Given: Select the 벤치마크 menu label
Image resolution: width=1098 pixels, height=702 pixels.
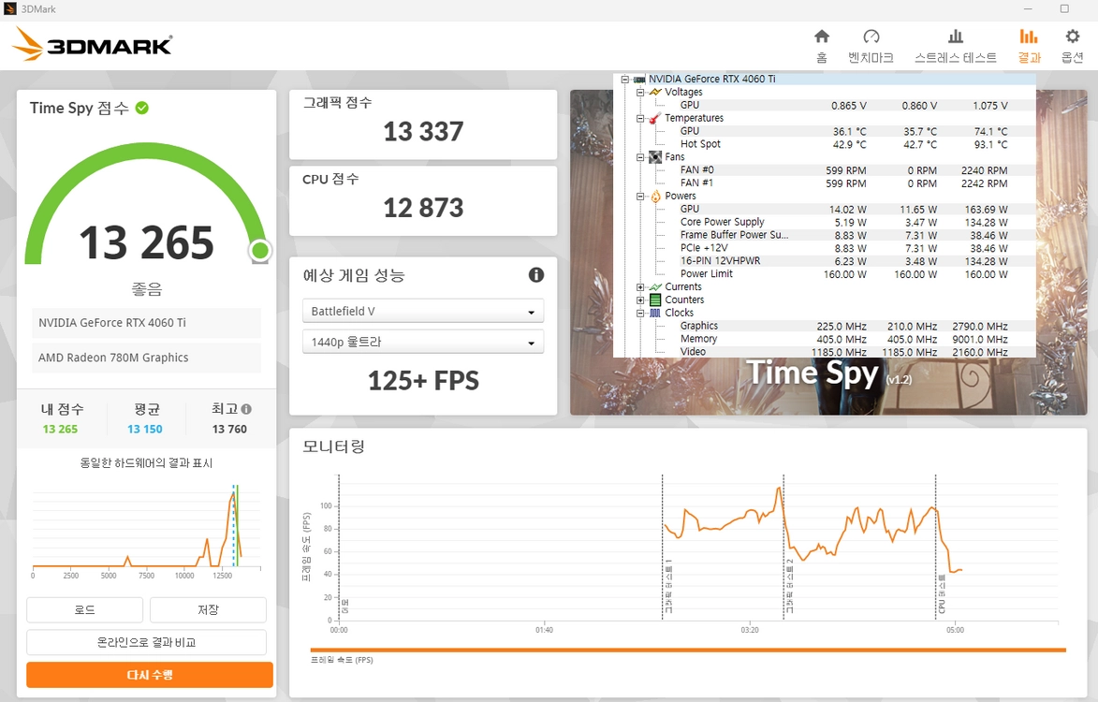Looking at the screenshot, I should click(x=871, y=57).
